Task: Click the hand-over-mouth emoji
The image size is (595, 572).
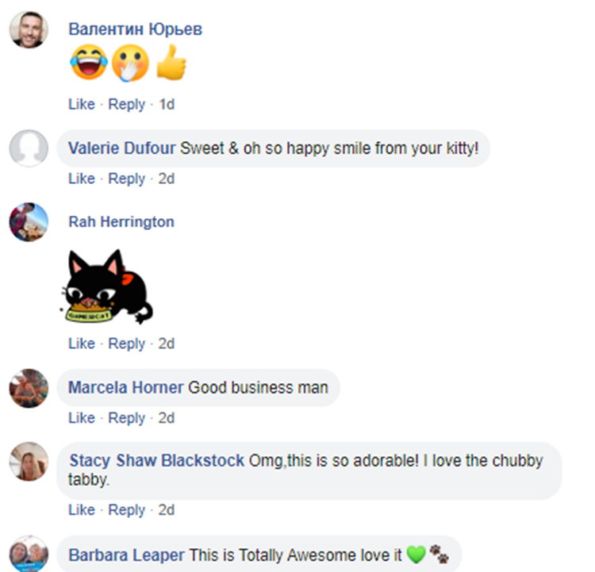Action: 131,63
